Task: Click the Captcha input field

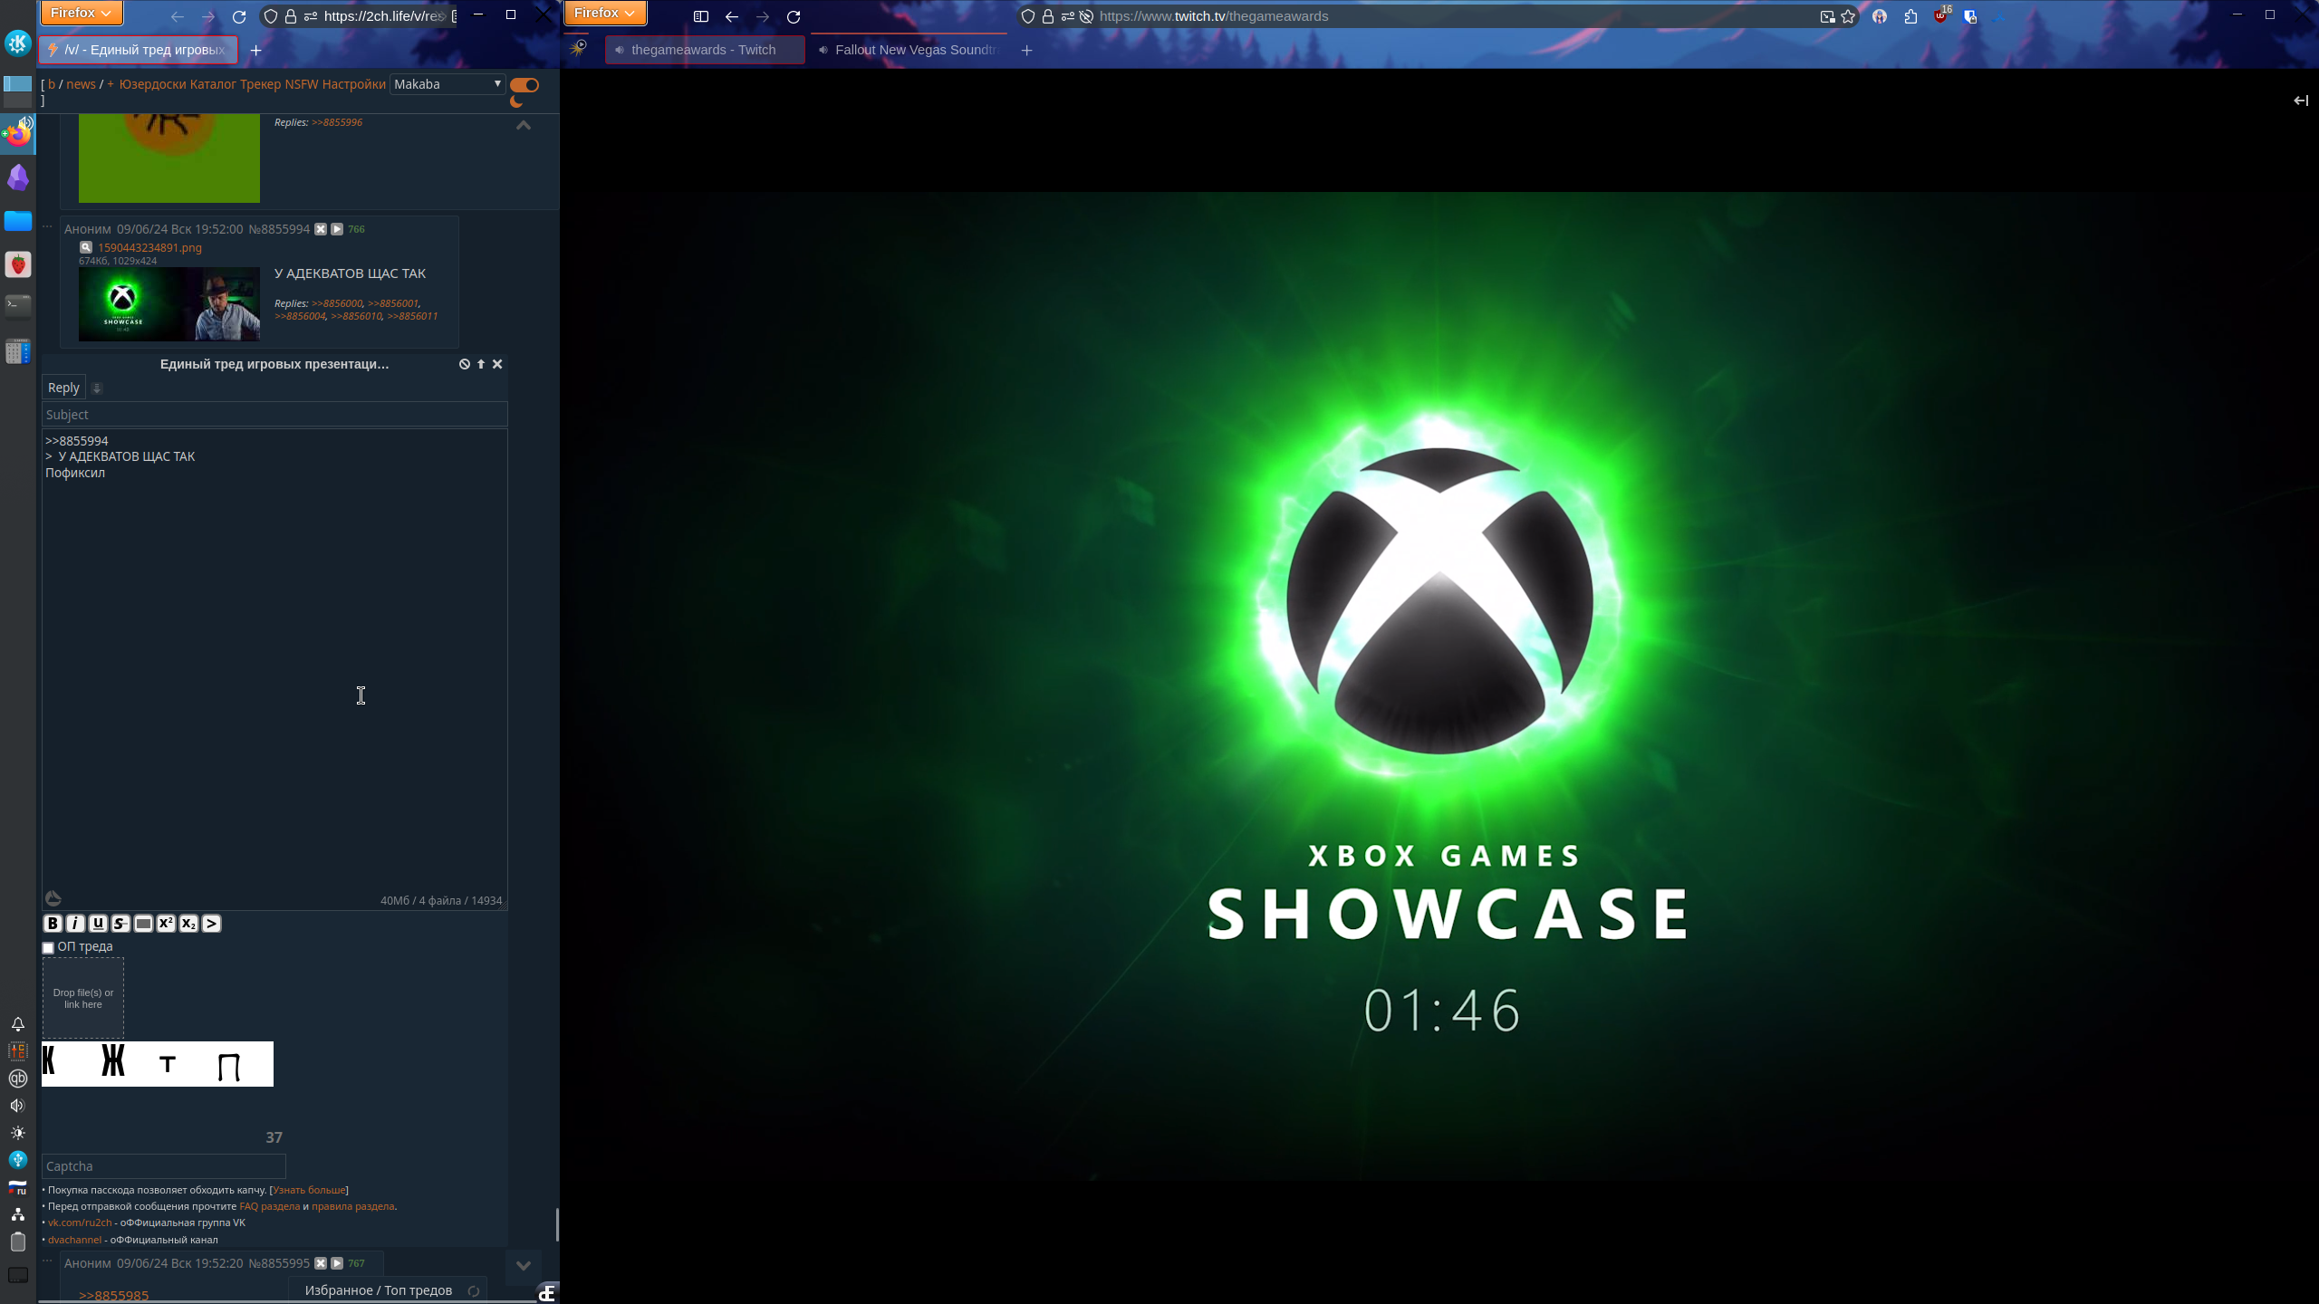Action: tap(164, 1166)
